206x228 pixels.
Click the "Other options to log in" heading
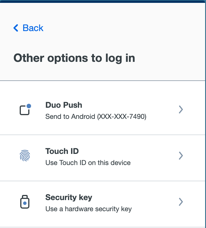(x=74, y=58)
